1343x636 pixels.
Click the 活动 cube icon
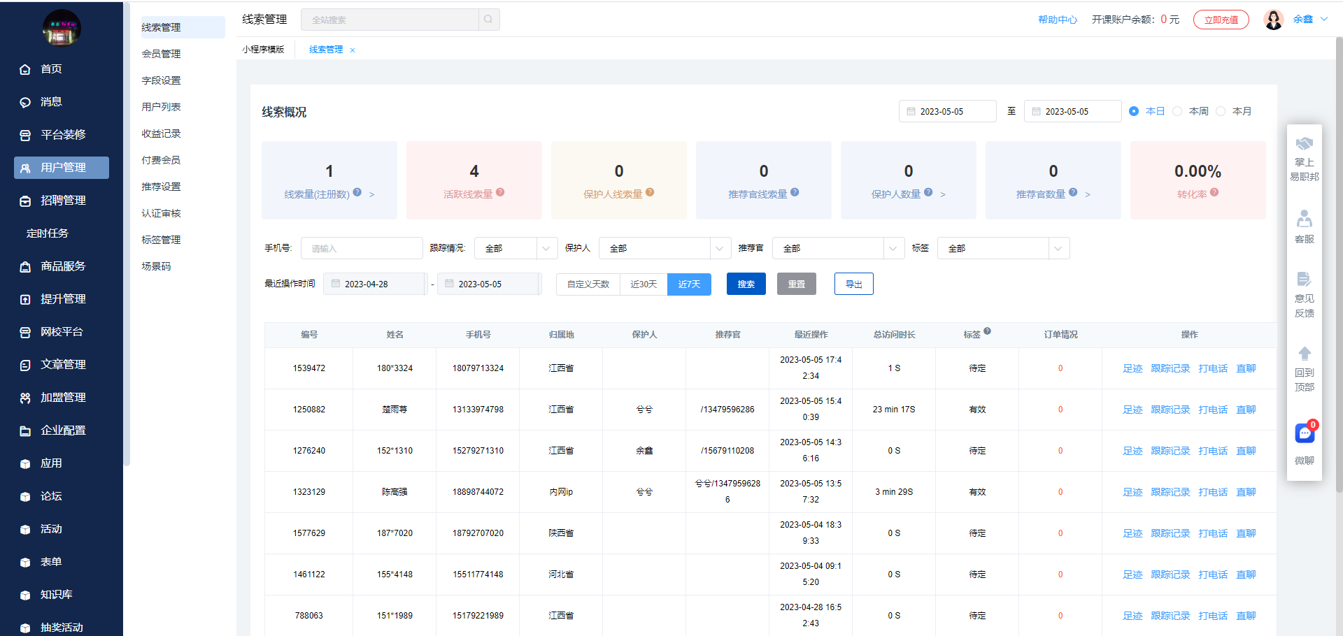[x=25, y=529]
